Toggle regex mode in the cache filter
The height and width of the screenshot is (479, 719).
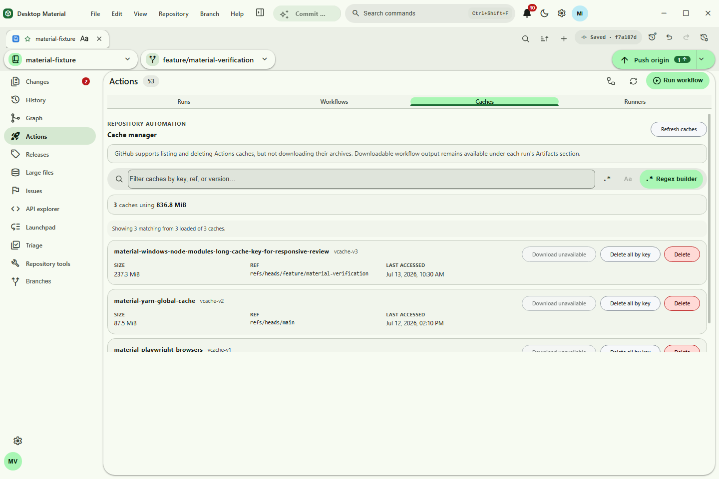607,179
